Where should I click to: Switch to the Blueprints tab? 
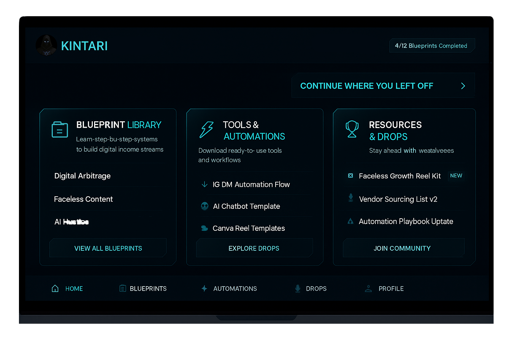coord(143,289)
